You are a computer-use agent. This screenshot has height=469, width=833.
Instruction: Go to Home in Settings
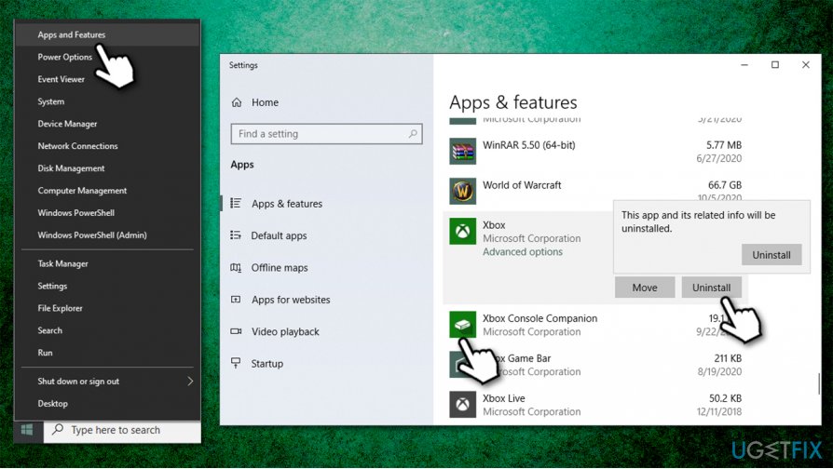pos(265,102)
